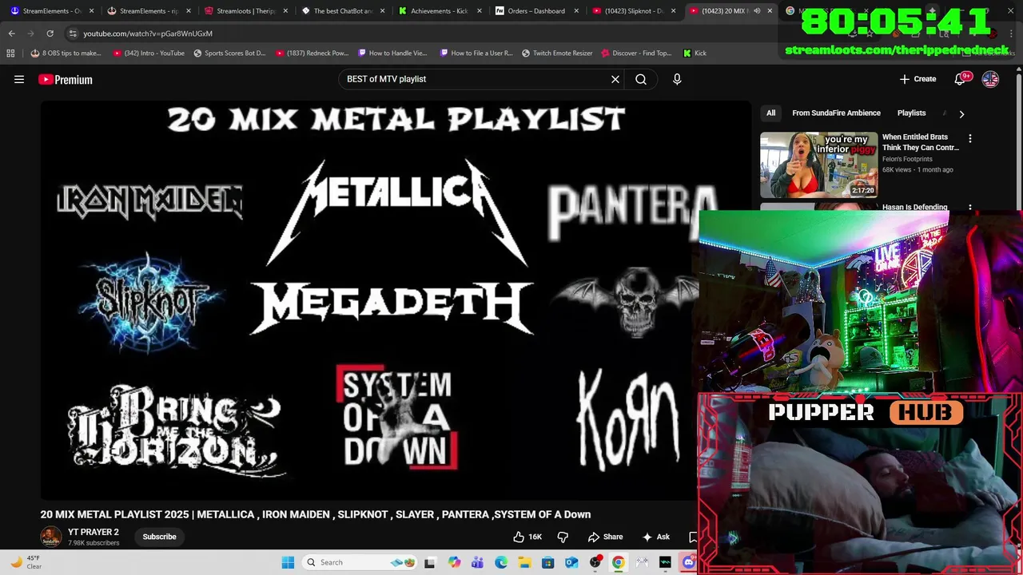Viewport: 1023px width, 575px height.
Task: Mute the 20 MIX tab audio
Action: pyautogui.click(x=757, y=11)
